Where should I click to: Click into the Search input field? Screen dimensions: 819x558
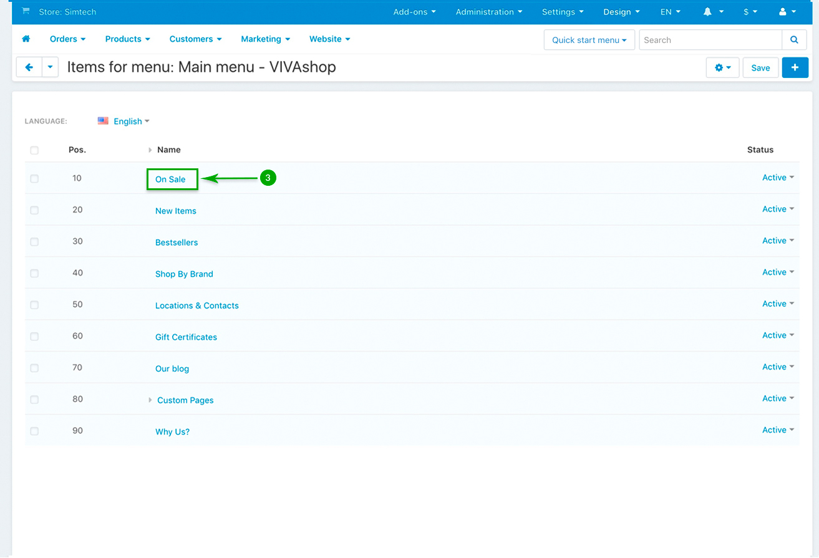point(710,40)
